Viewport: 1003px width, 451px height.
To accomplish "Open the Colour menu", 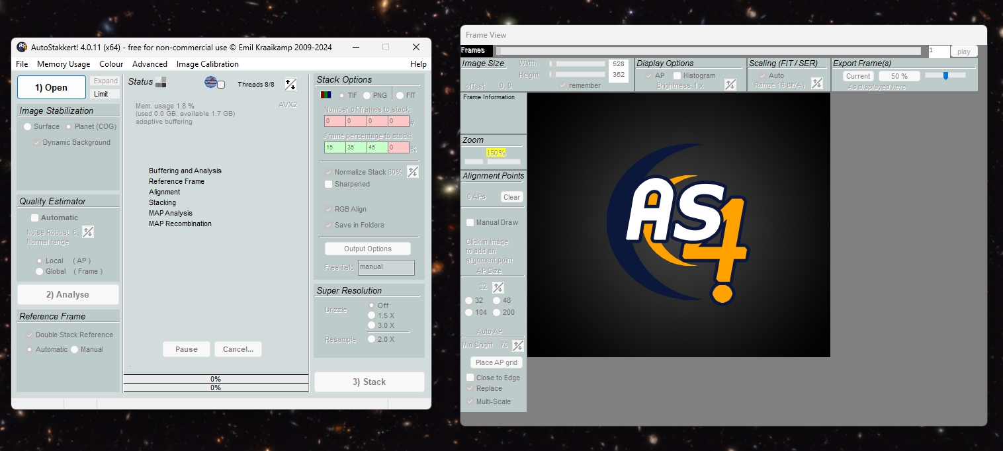I will click(x=111, y=64).
